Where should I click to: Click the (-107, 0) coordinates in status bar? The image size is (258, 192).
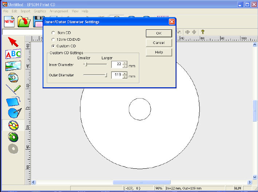pos(132,188)
